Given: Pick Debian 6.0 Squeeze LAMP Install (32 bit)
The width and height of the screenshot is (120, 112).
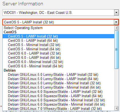Looking at the screenshot, I should [x=58, y=92].
